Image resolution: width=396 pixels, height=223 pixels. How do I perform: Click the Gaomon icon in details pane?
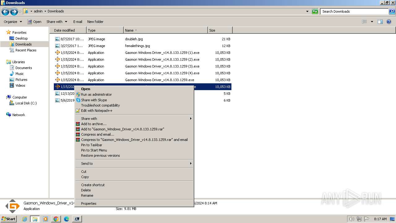tap(12, 206)
